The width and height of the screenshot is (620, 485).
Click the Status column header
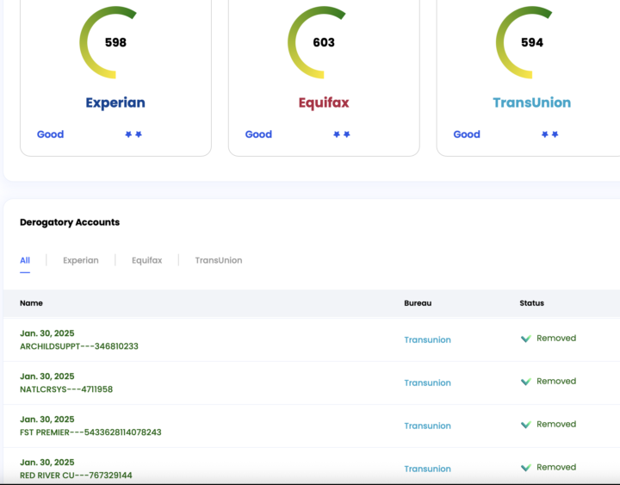click(531, 303)
